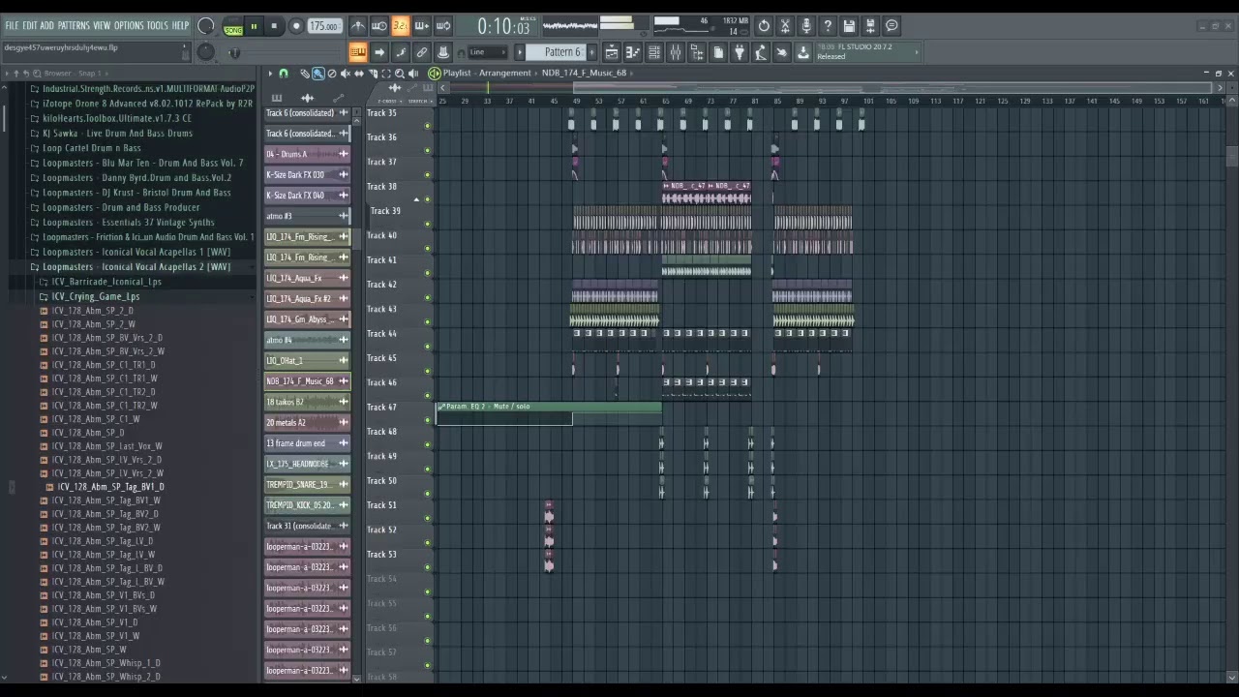Screen dimensions: 1239x697
Task: Click the Browser search magnifier icon
Action: coord(37,74)
